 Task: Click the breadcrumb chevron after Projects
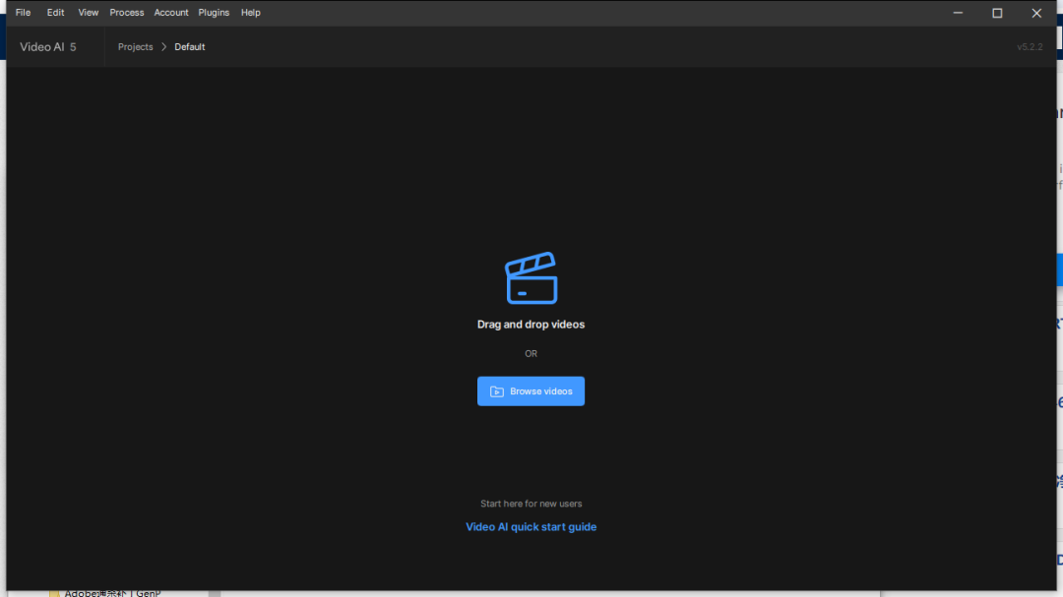(x=163, y=47)
